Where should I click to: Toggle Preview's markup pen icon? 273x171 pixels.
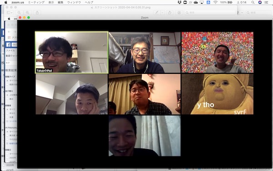157,13
